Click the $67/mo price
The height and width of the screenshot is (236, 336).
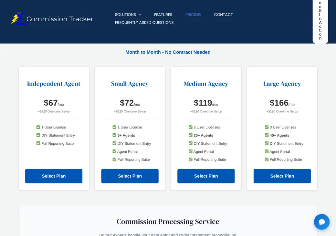54,103
